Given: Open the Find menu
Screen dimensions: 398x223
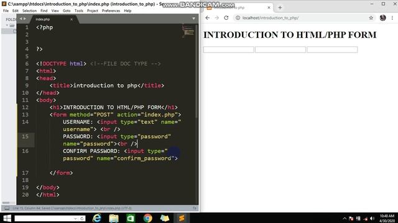Looking at the screenshot, I should 44,11.
